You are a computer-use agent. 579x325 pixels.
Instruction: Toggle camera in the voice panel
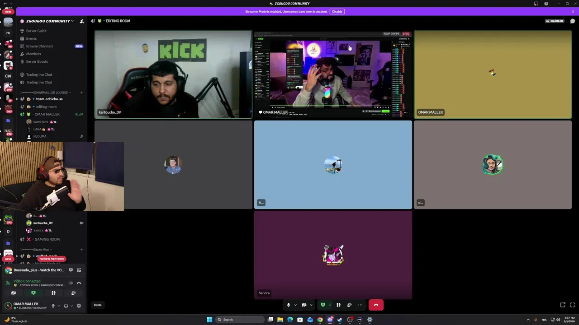click(14, 293)
